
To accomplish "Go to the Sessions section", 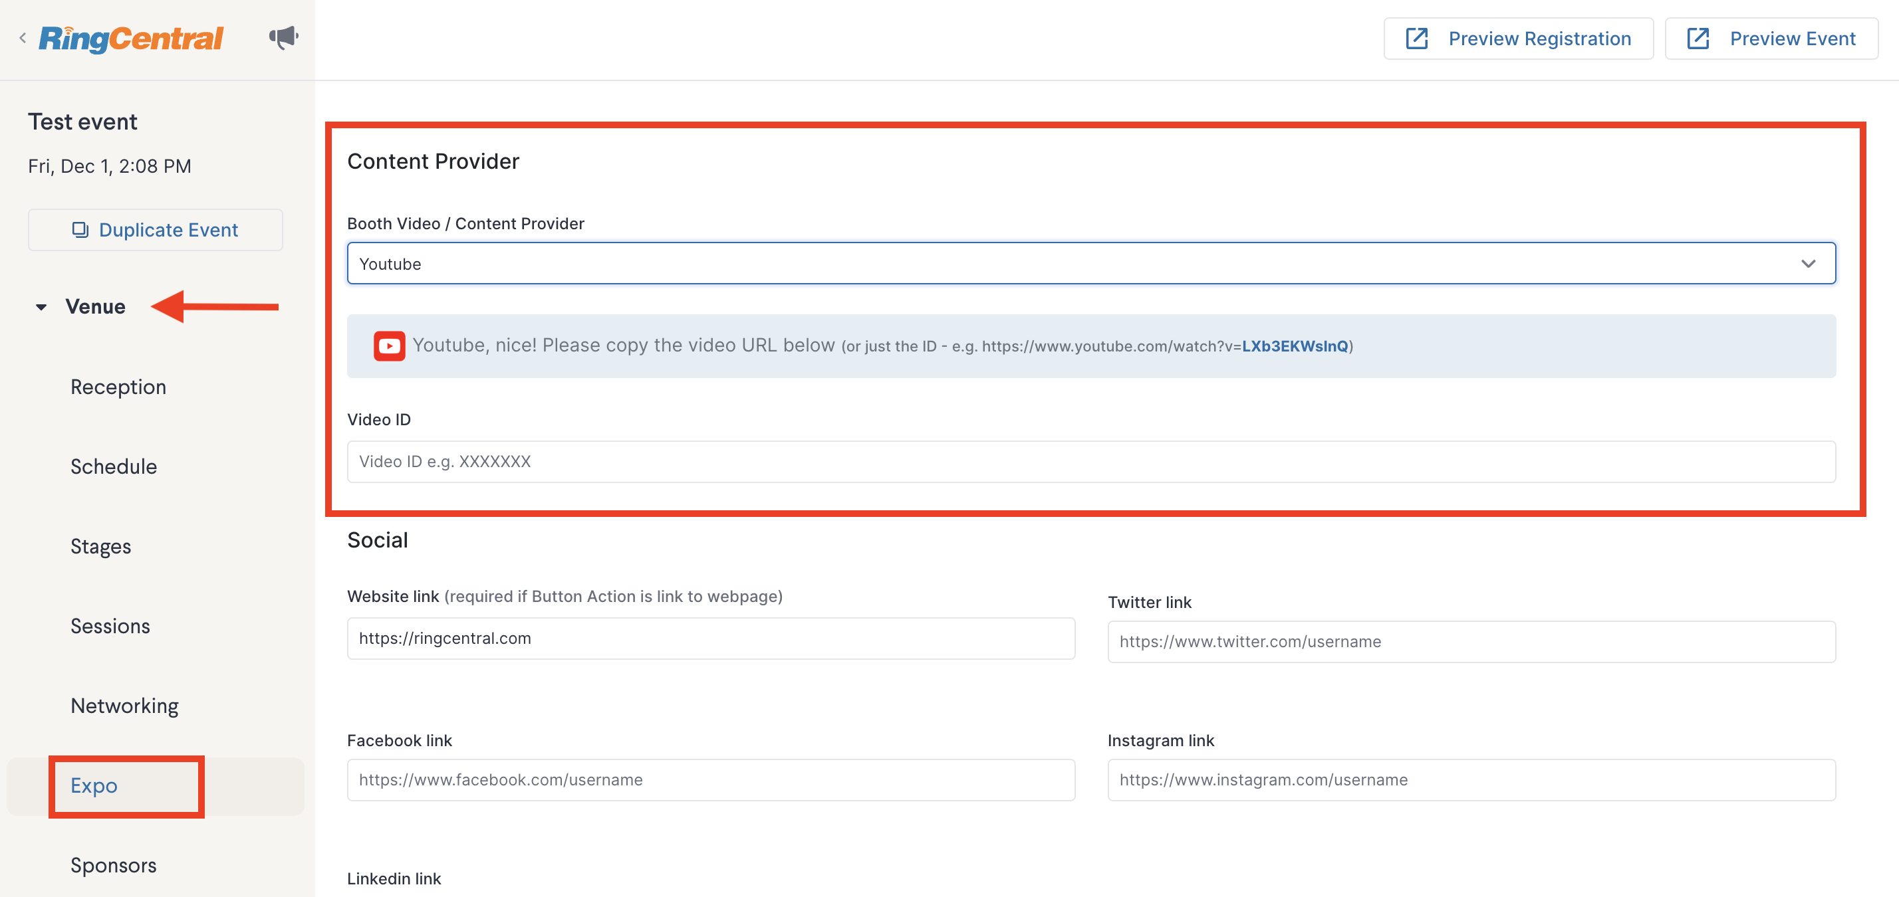I will 110,626.
